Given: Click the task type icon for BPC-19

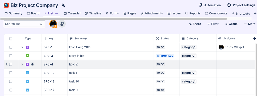Looking at the screenshot, I should (x=27, y=73).
